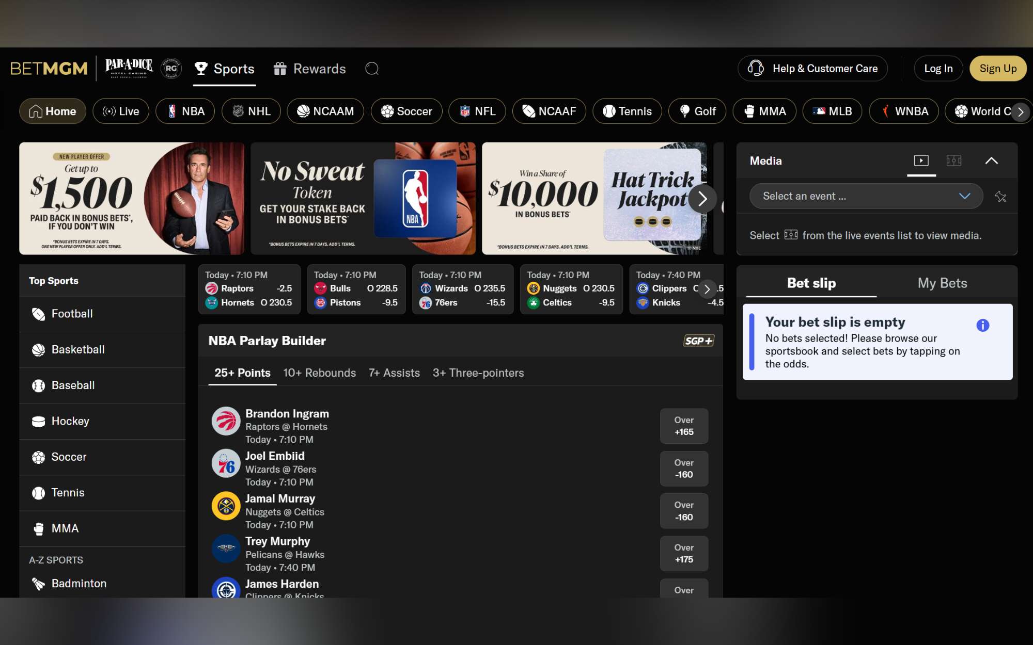
Task: Click the NHL hockey icon in the sports bar
Action: (238, 111)
